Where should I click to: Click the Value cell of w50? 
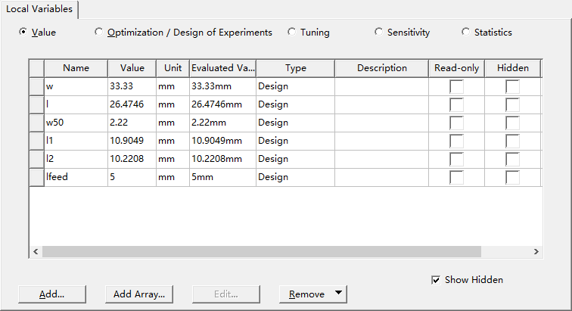[131, 123]
